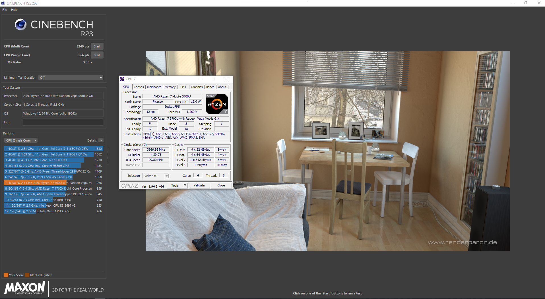545x299 pixels.
Task: Open the Tools dropdown arrow in CPU-Z
Action: point(185,185)
